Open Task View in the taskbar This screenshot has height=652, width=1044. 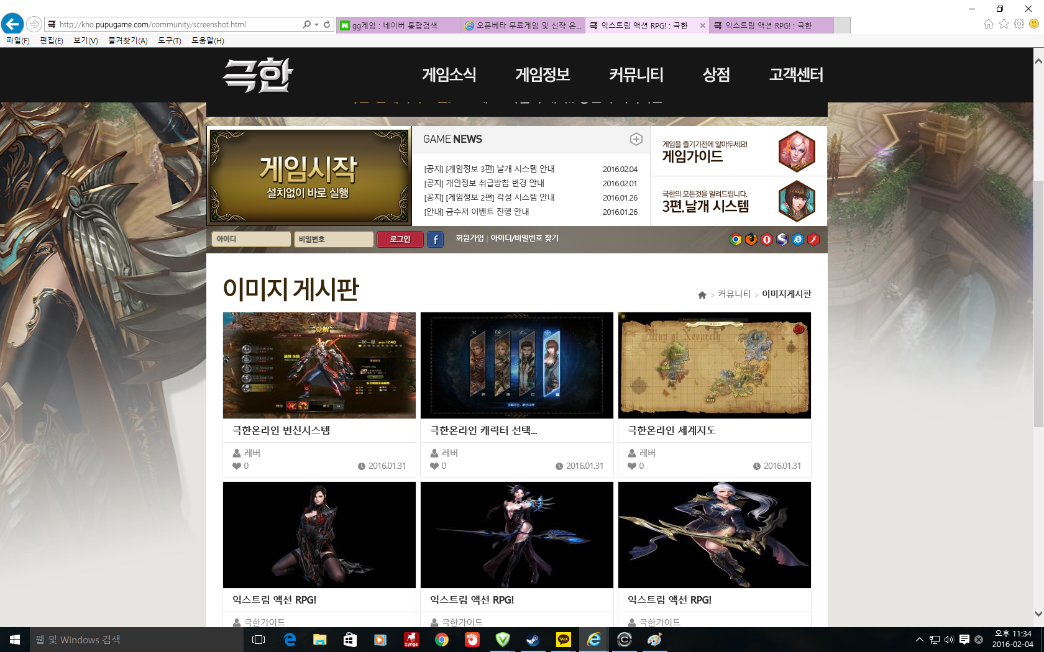[259, 640]
